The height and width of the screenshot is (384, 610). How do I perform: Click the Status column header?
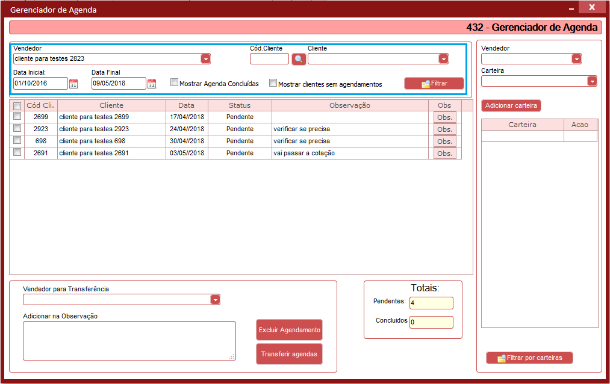[x=240, y=105]
